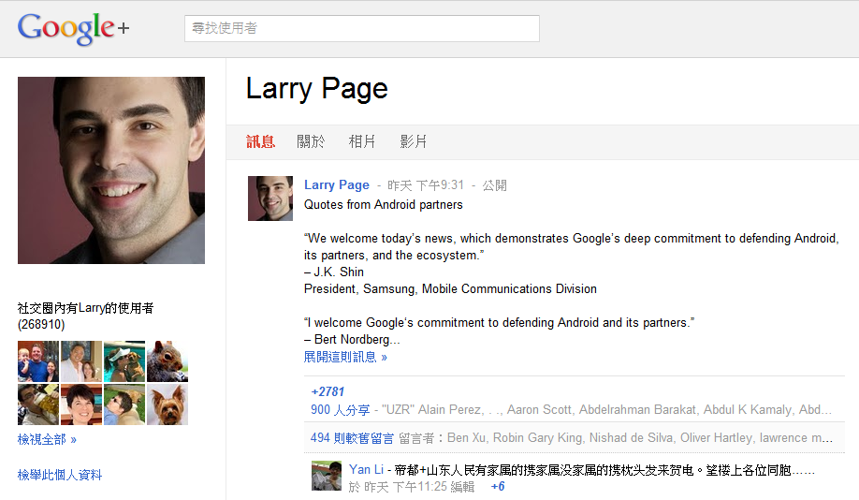Click the post author avatar thumbnail

point(270,199)
